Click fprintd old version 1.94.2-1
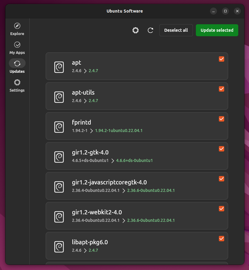The image size is (249, 270). (80, 131)
